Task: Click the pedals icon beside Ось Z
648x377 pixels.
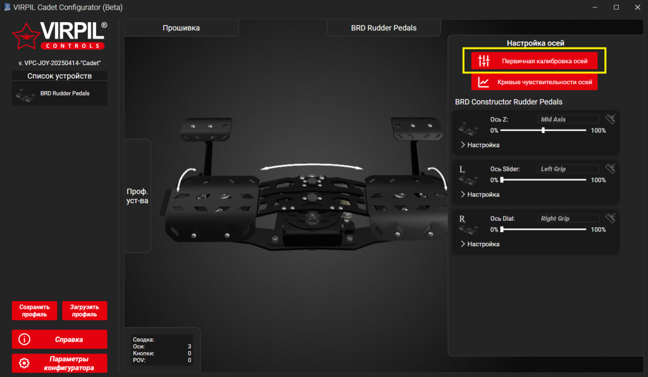Action: pos(468,129)
